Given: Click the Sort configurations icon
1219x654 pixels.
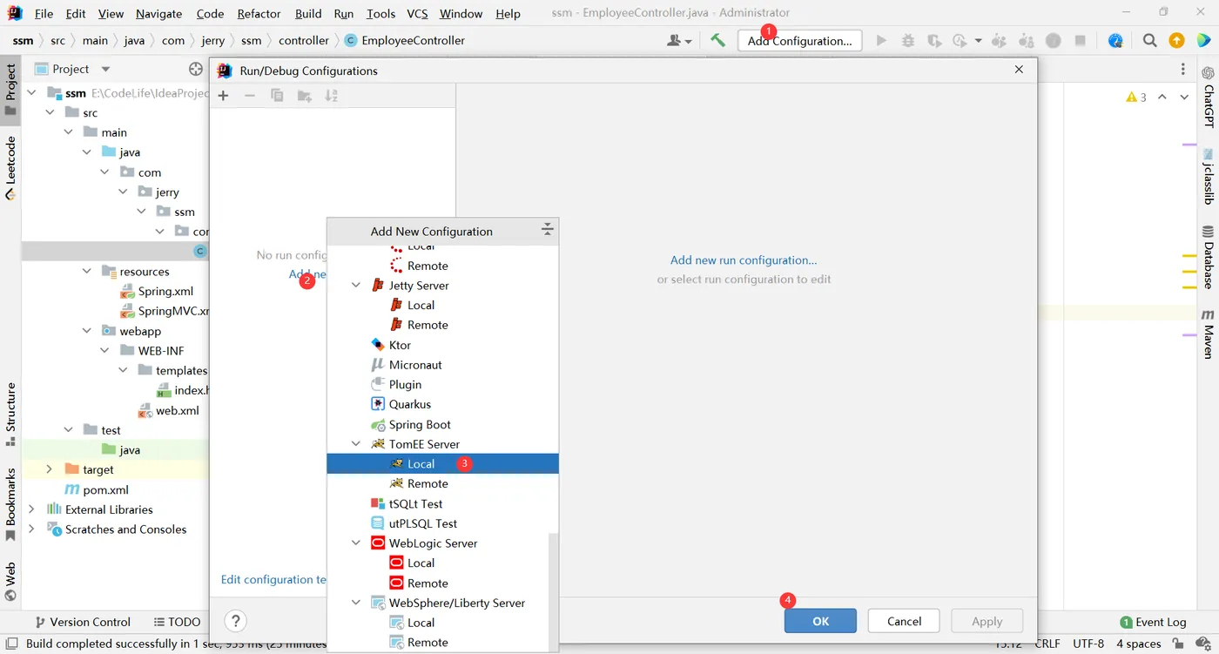Looking at the screenshot, I should [331, 96].
